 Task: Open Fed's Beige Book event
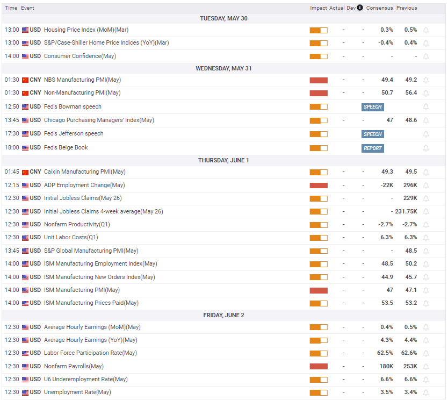(x=66, y=147)
